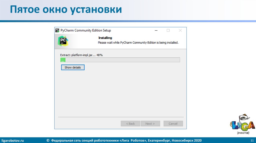The width and height of the screenshot is (256, 143).
Task: Click the large PyCharm PC logo
Action: click(63, 41)
